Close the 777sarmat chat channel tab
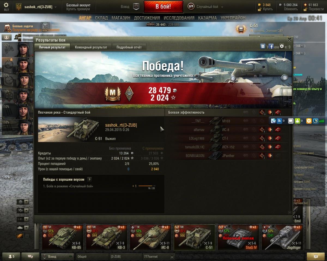 pyautogui.click(x=172, y=256)
